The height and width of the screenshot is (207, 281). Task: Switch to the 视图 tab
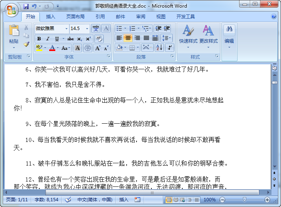point(161,17)
